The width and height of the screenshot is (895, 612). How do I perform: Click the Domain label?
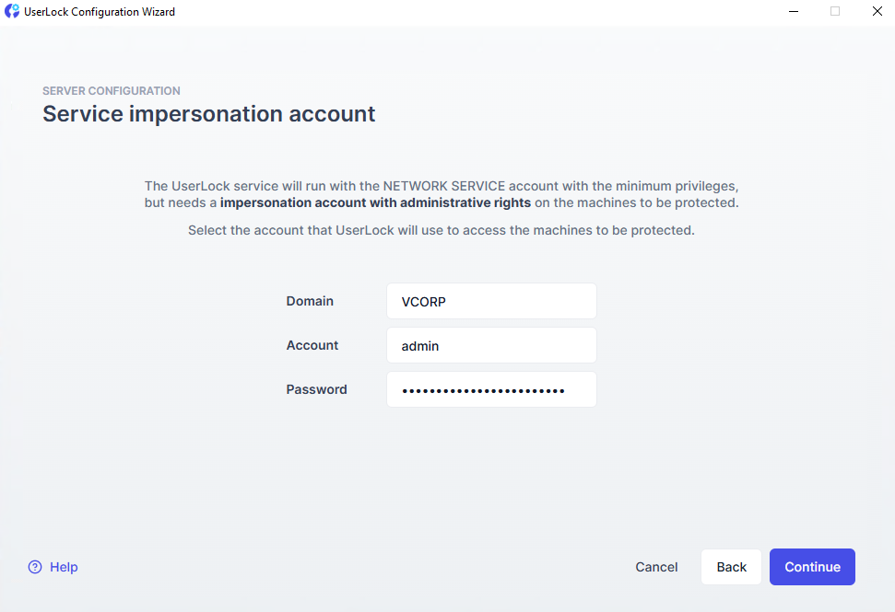310,301
